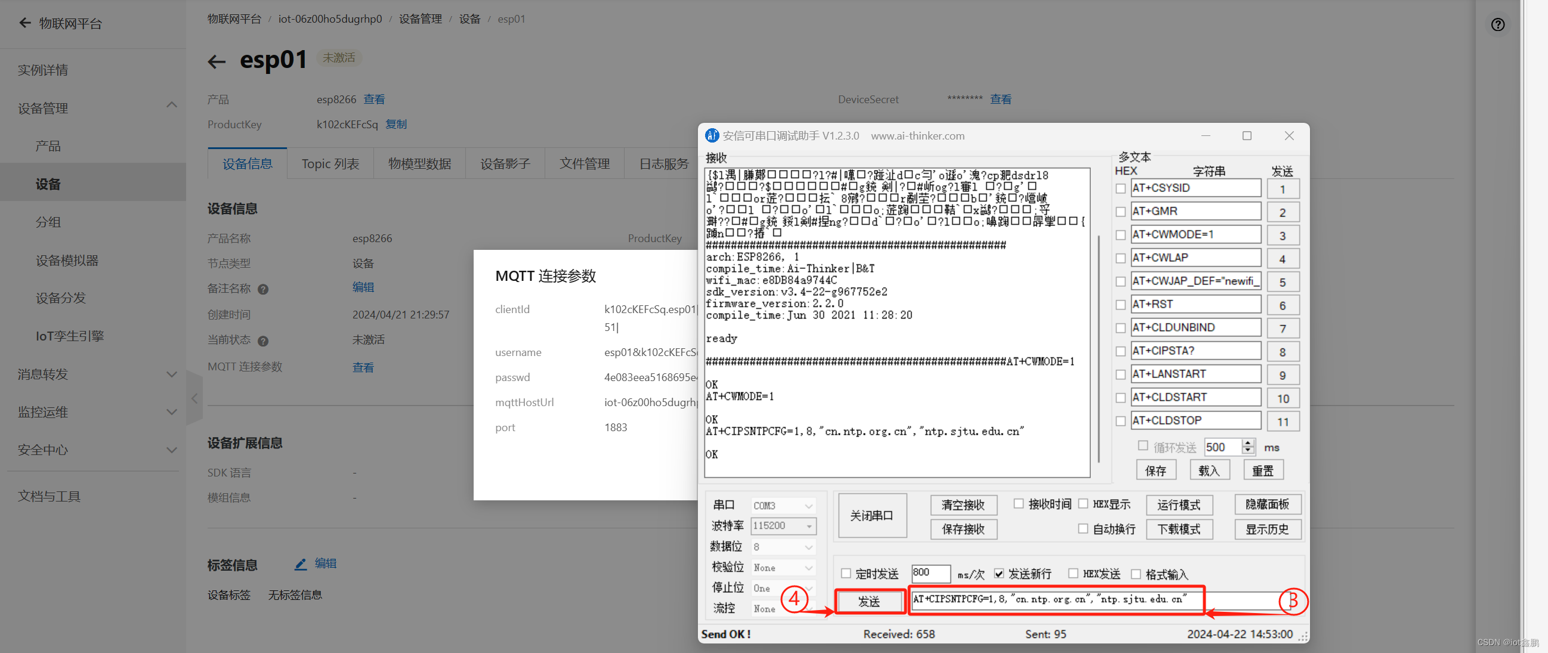This screenshot has height=653, width=1548.
Task: Switch to 设备影子 tab
Action: point(505,164)
